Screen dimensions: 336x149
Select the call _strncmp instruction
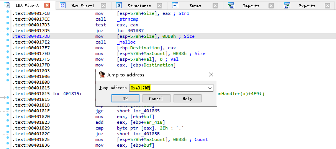117,19
